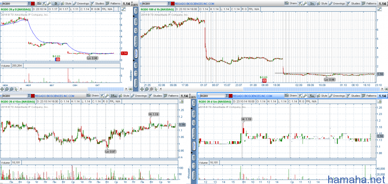388x184 pixels.
Task: Select 15m timeframe button
Action: tap(114, 96)
